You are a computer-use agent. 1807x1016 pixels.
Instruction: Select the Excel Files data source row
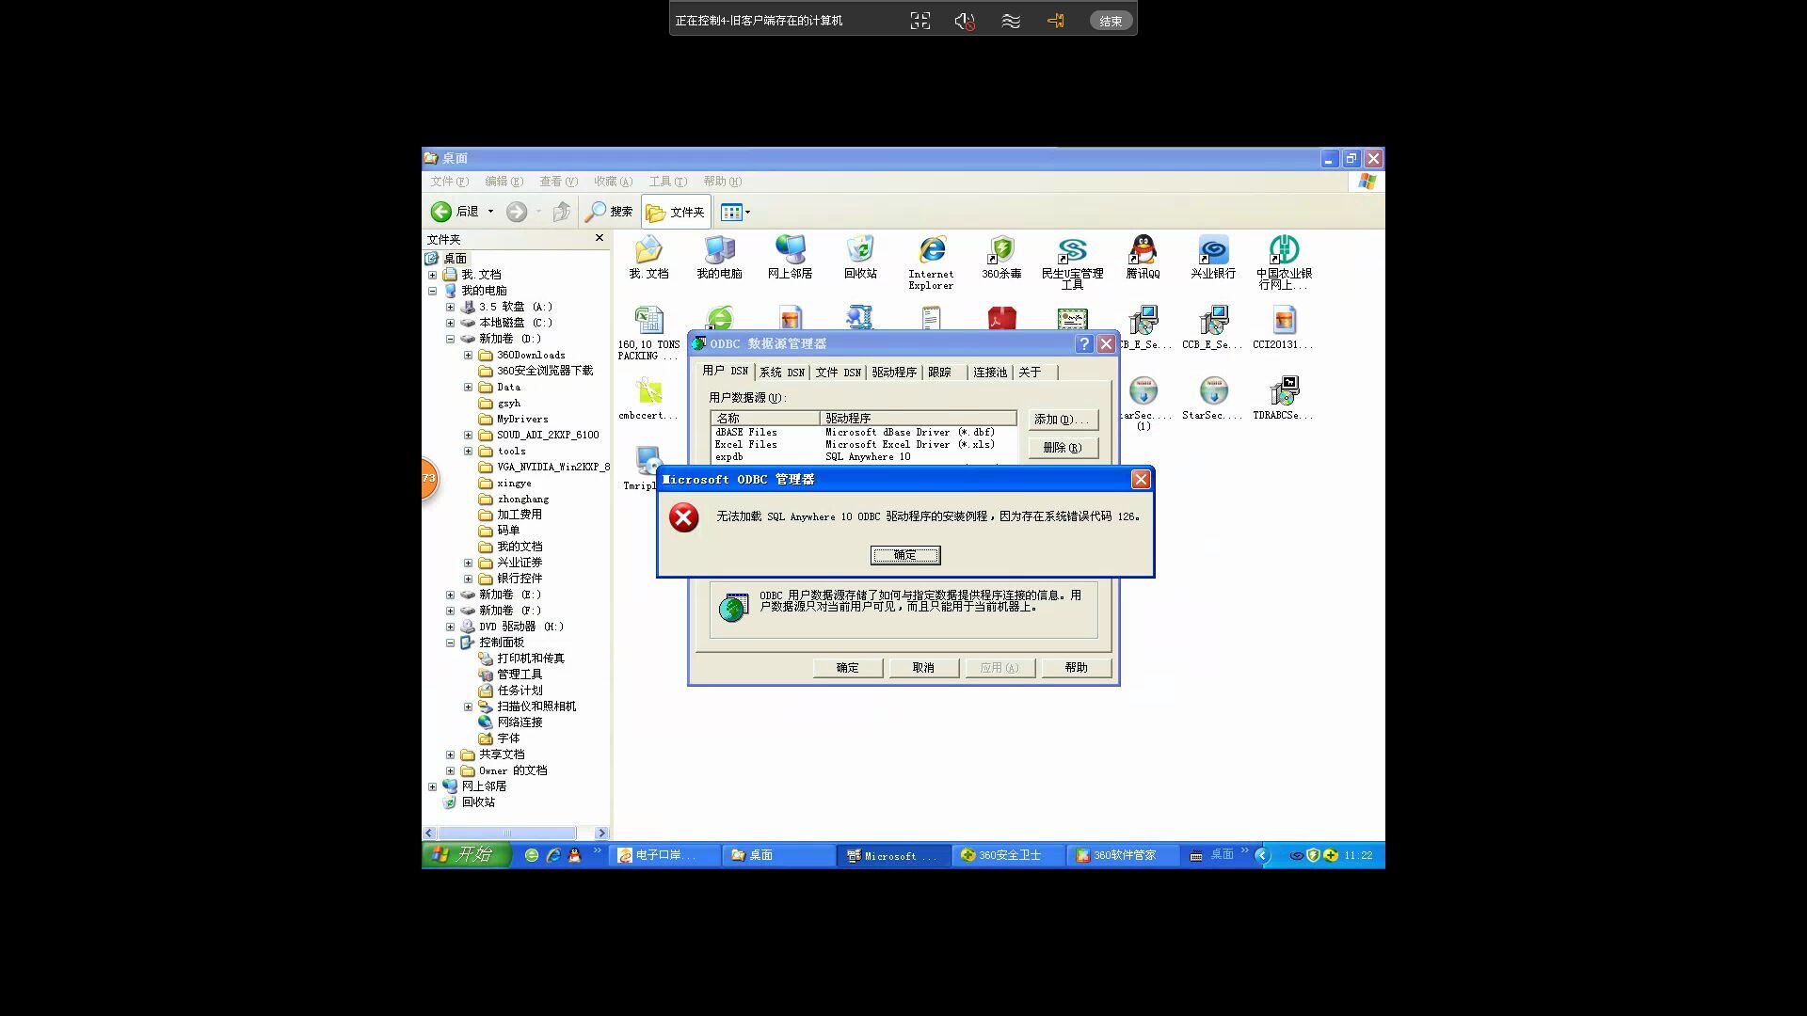[863, 445]
